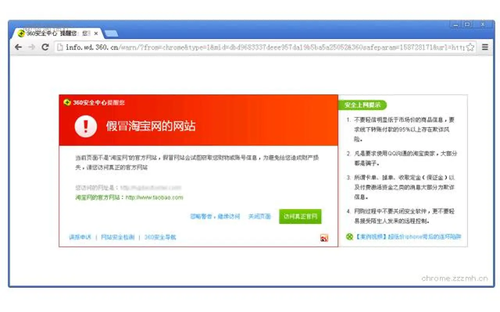Bookmark the page using the star icon
The height and width of the screenshot is (312, 500).
click(x=470, y=47)
